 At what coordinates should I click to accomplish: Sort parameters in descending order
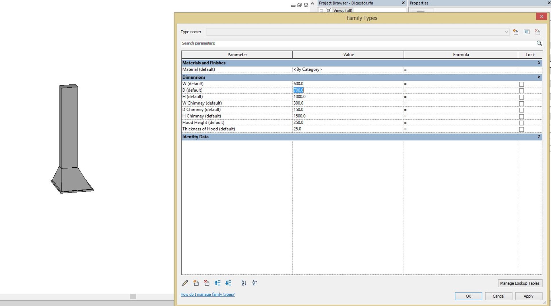click(255, 283)
